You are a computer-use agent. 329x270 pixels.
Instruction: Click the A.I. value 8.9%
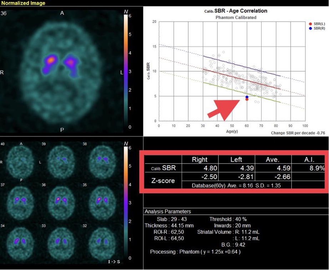pyautogui.click(x=316, y=169)
